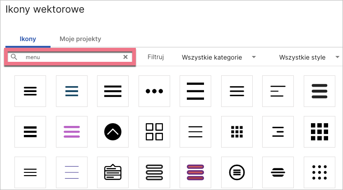343x190 pixels.
Task: Choose the black circle chevron-up icon
Action: 113,132
